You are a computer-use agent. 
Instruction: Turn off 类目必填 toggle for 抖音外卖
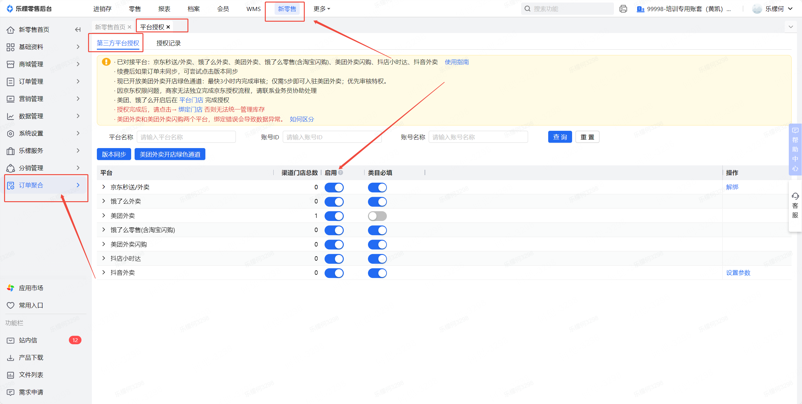pos(377,273)
